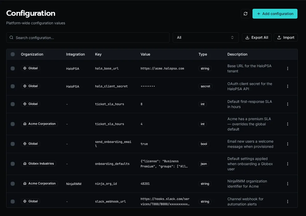Tick the onboarding_defaults row checkbox
The width and height of the screenshot is (306, 216).
(13, 164)
